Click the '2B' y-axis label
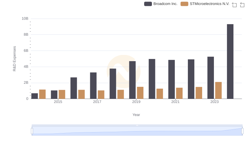Screen dimensions: 248x143 [26, 83]
